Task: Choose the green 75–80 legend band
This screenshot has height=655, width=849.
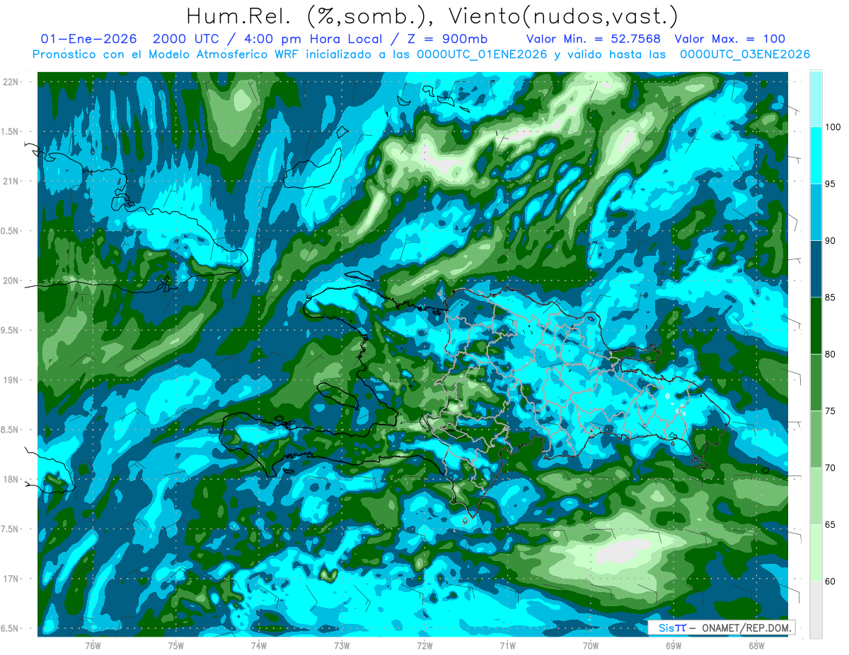Action: (816, 382)
